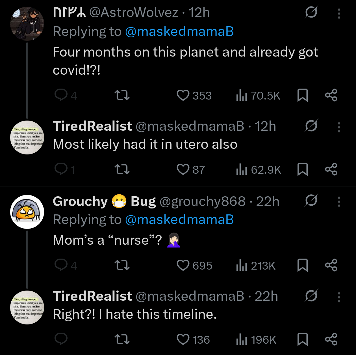Open more options on 'Most likely had it' tweet
Image resolution: width=356 pixels, height=355 pixels.
pyautogui.click(x=339, y=127)
